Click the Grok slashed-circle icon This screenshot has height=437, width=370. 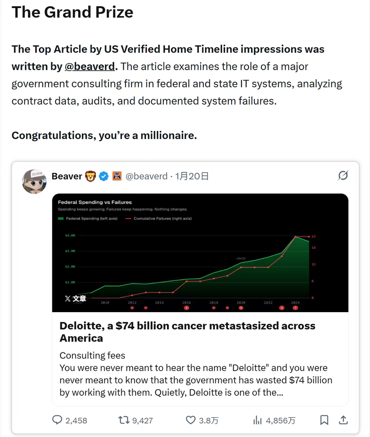pyautogui.click(x=343, y=176)
